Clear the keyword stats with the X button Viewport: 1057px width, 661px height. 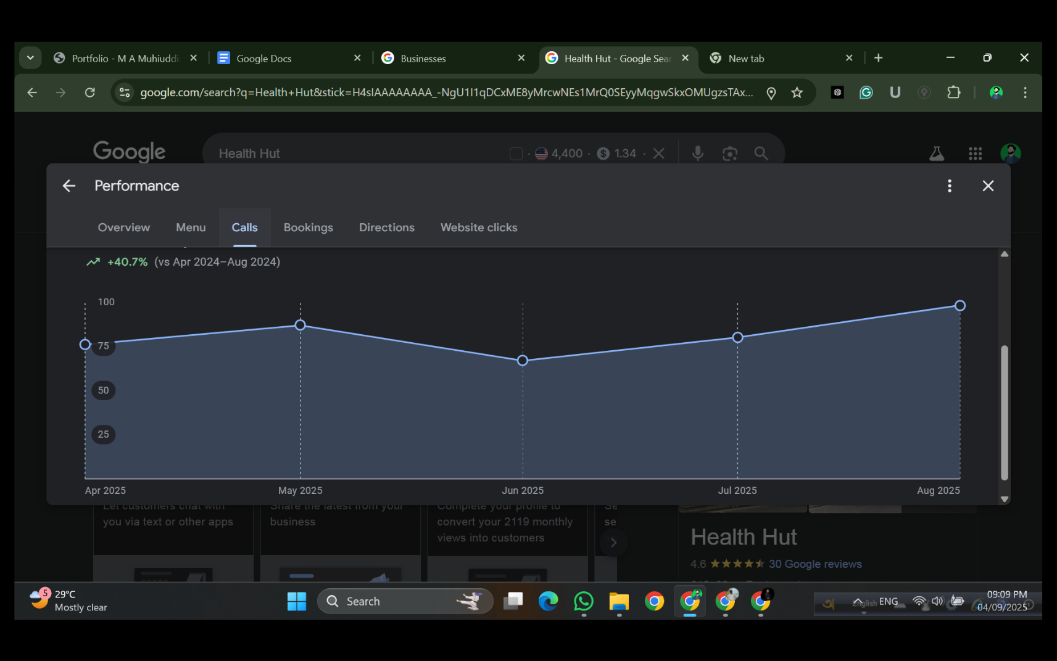(x=658, y=153)
